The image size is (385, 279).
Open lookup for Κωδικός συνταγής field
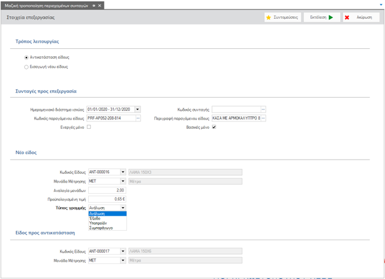[263, 109]
